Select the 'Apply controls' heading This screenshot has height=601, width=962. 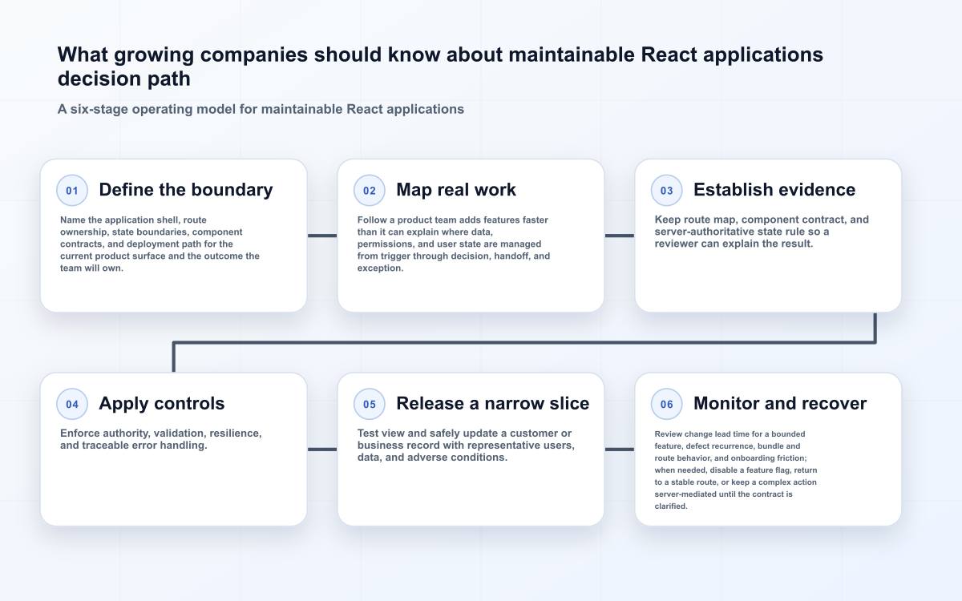[x=162, y=403]
